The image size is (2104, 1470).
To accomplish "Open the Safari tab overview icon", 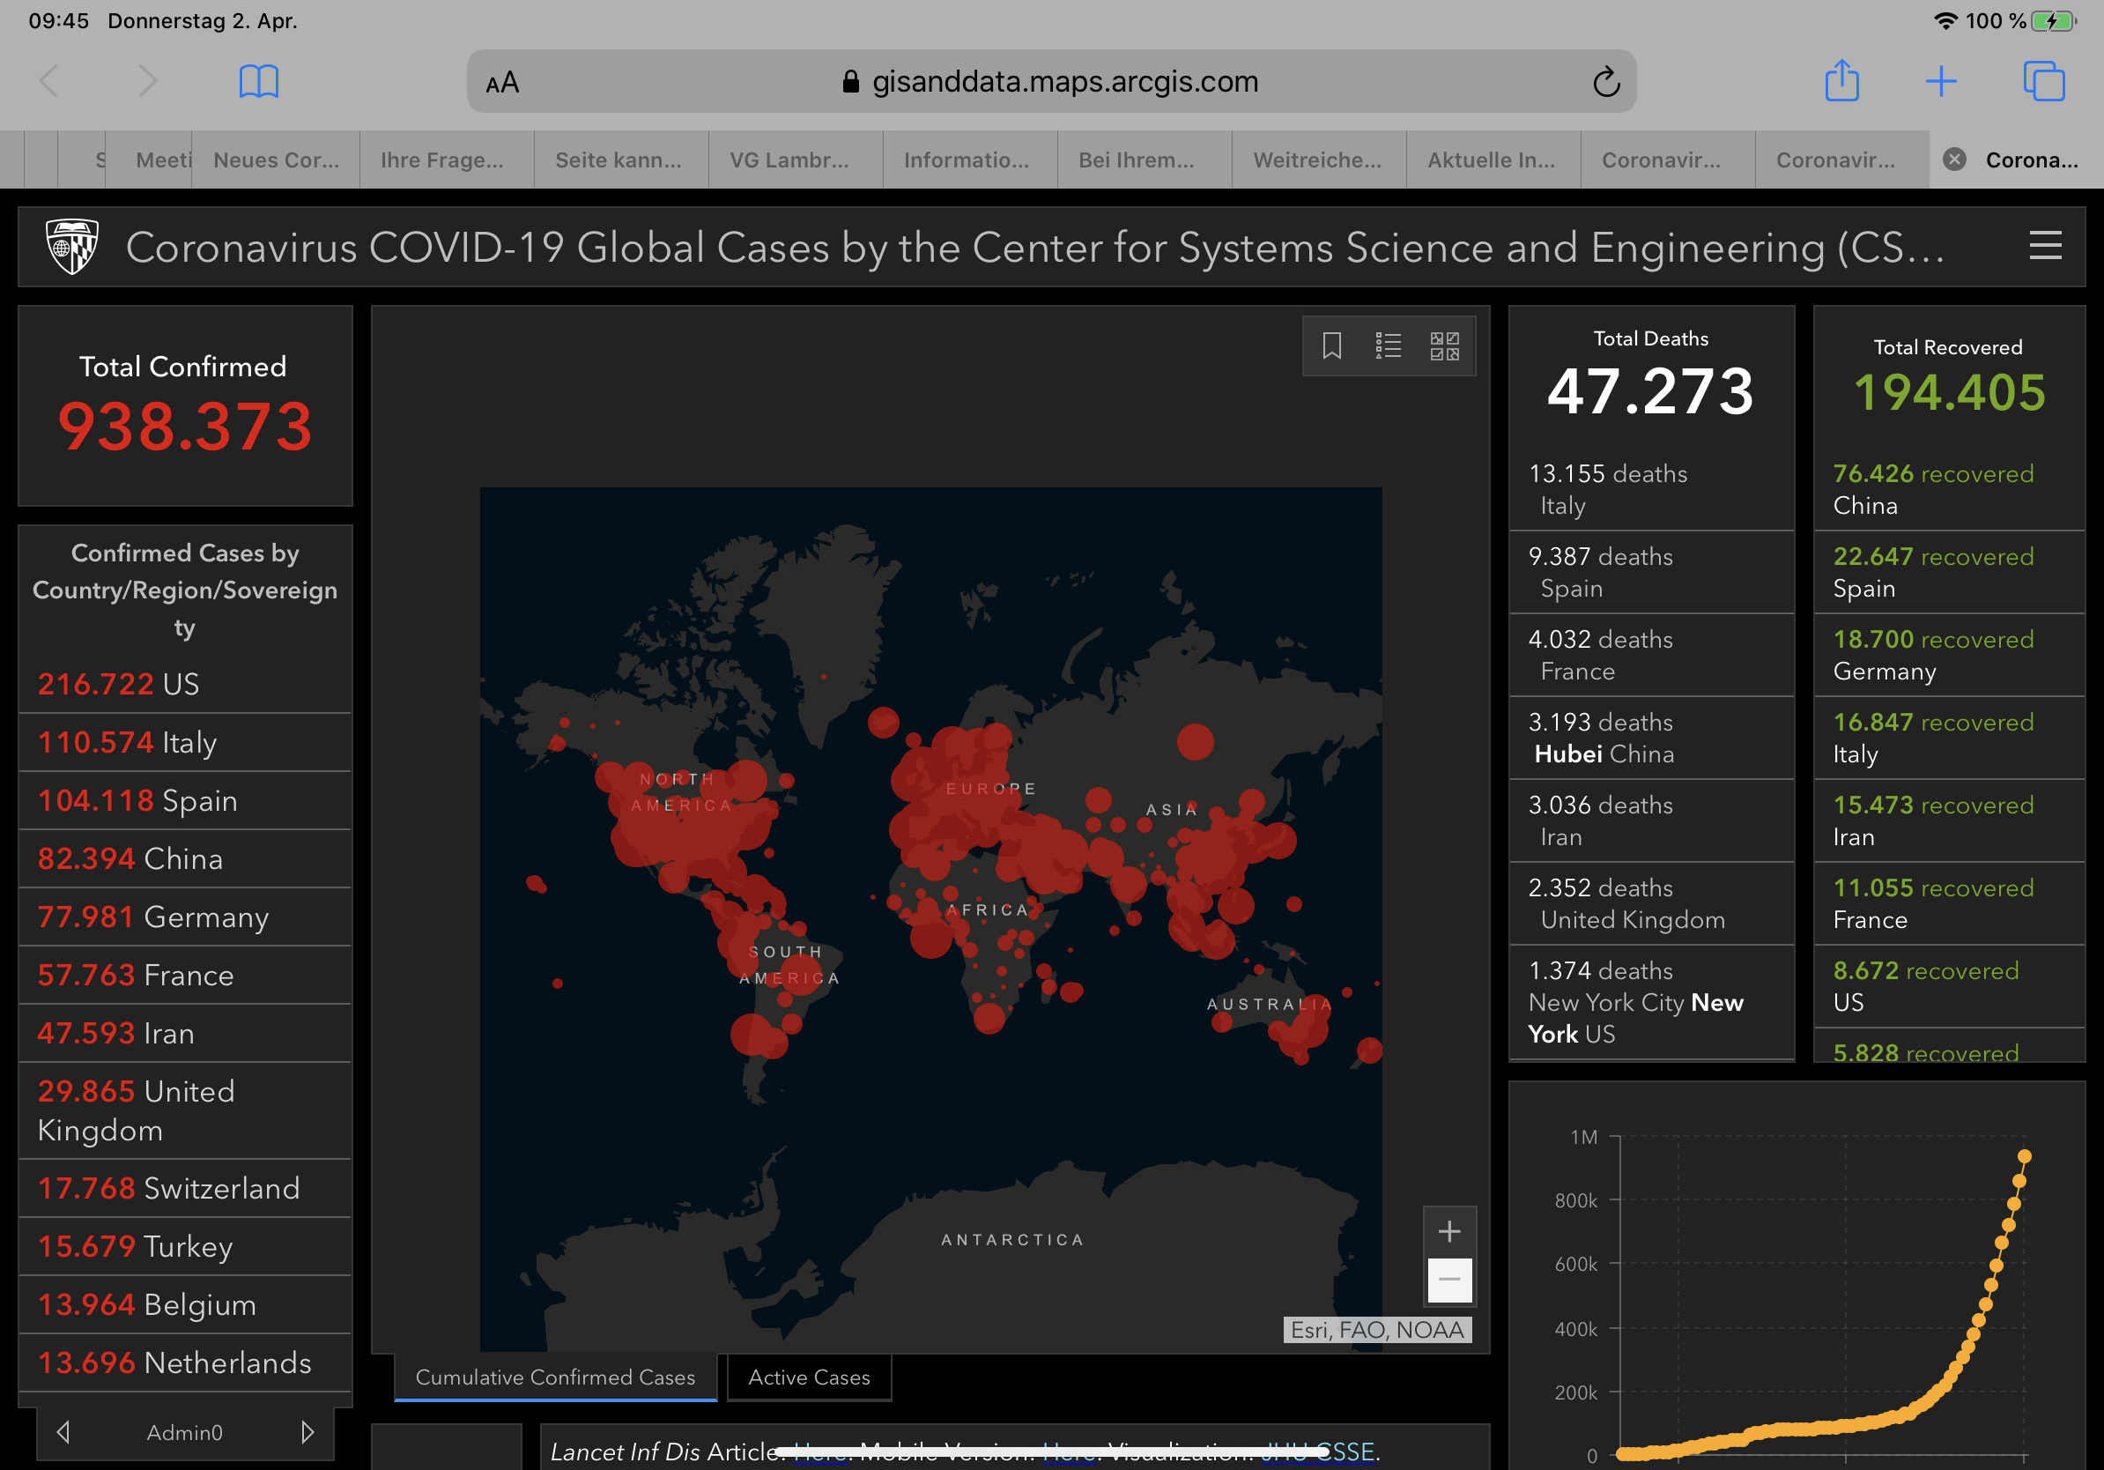I will coord(2042,82).
